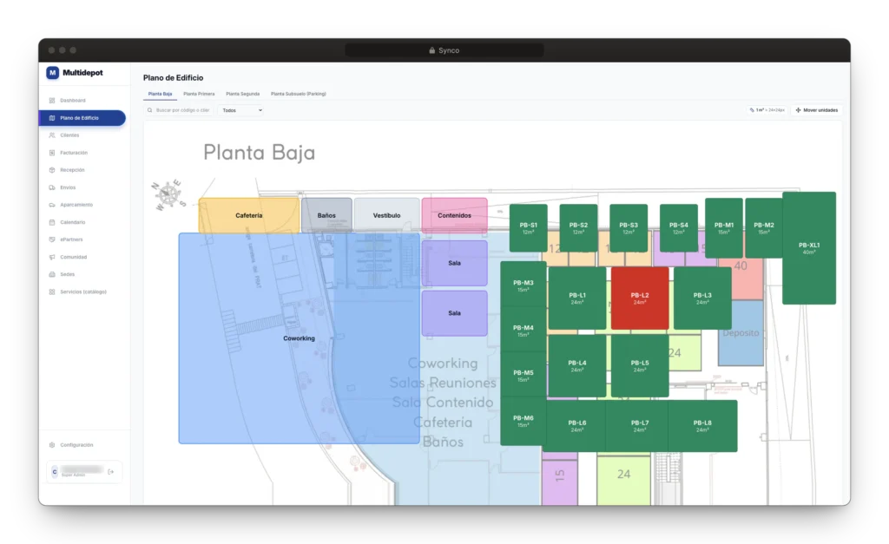The image size is (889, 544).
Task: Select storage unit PB-M2
Action: pyautogui.click(x=764, y=228)
